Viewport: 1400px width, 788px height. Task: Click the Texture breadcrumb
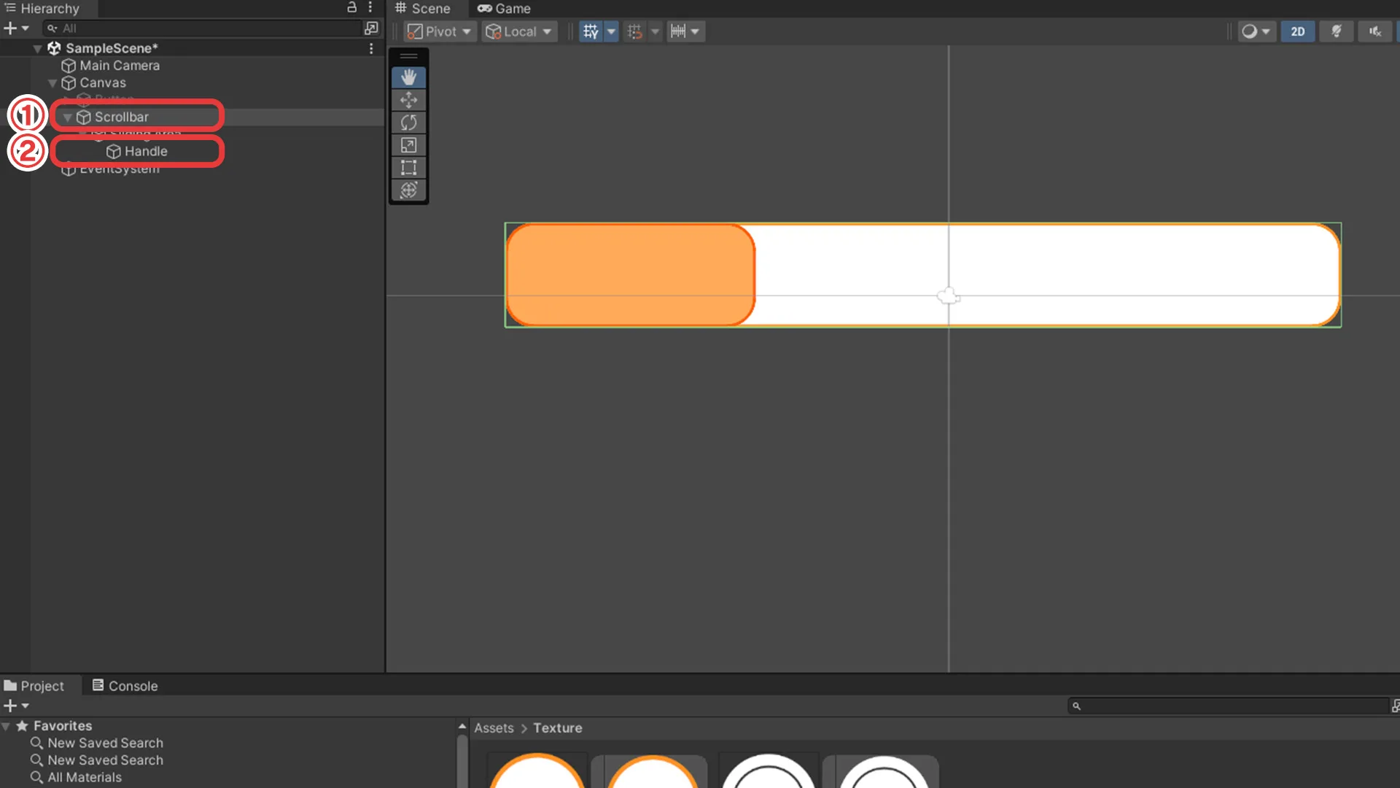[558, 728]
